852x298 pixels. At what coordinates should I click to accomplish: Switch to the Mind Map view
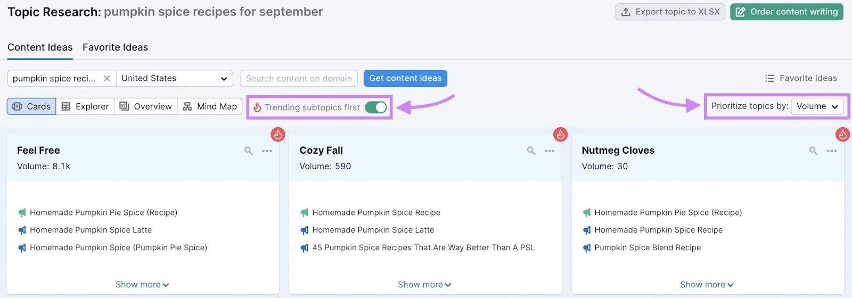click(210, 106)
